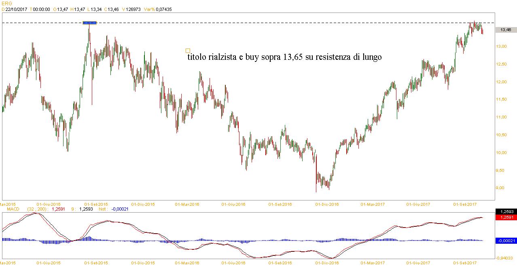Click the 01-Dic-2016 date on price chart axis

tap(327, 204)
